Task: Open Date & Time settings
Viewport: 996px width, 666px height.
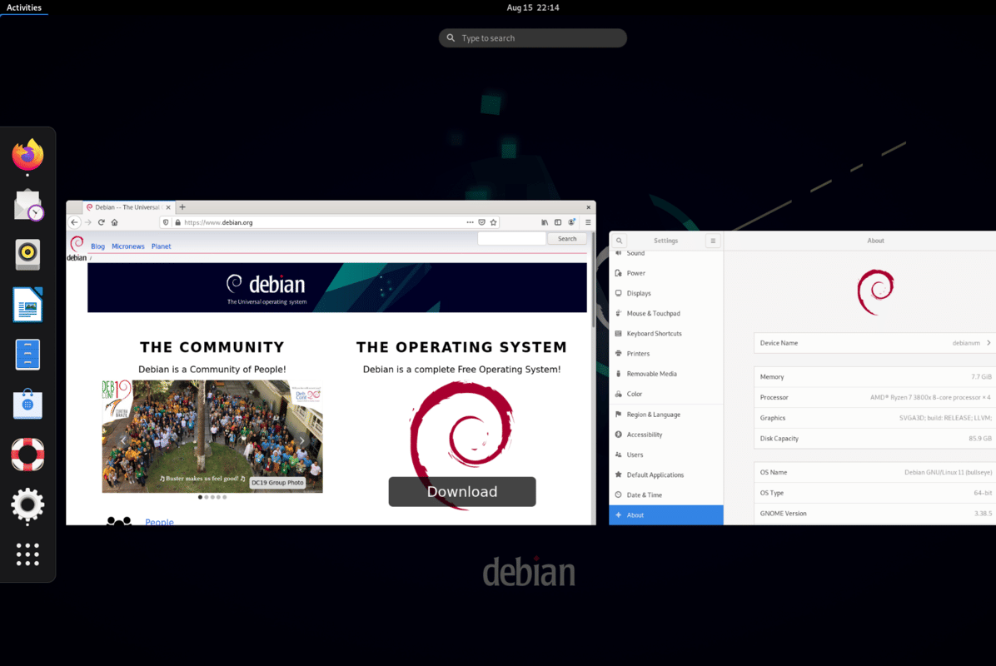Action: click(665, 495)
